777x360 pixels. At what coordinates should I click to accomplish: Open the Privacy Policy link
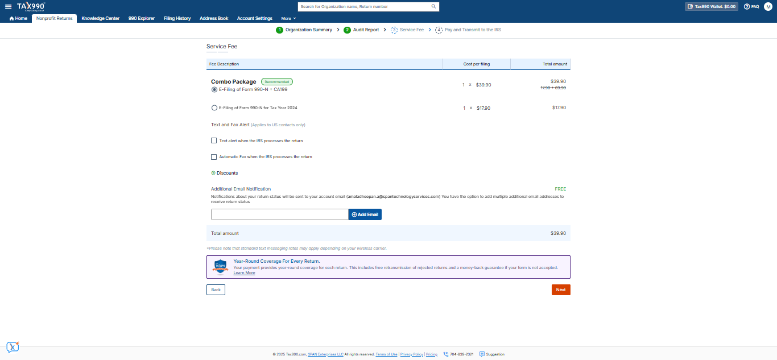pyautogui.click(x=412, y=354)
